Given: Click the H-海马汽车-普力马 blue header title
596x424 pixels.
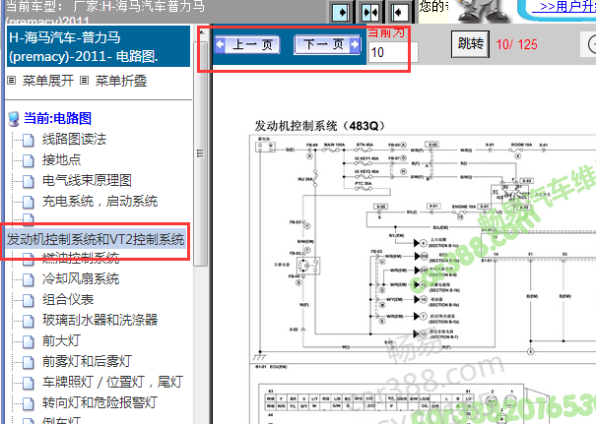Looking at the screenshot, I should pos(99,46).
